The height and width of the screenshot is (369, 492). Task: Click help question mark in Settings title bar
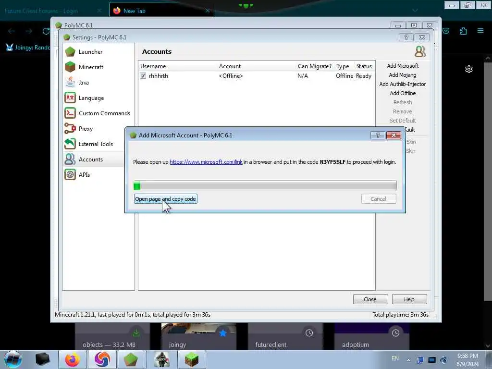pyautogui.click(x=406, y=37)
